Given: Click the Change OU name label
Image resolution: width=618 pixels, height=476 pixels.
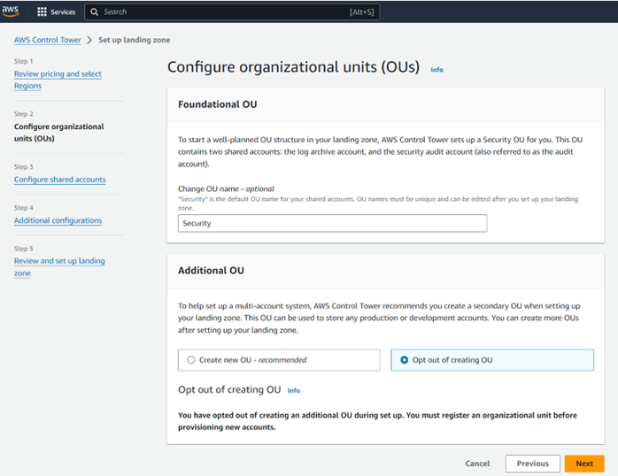Looking at the screenshot, I should [226, 188].
